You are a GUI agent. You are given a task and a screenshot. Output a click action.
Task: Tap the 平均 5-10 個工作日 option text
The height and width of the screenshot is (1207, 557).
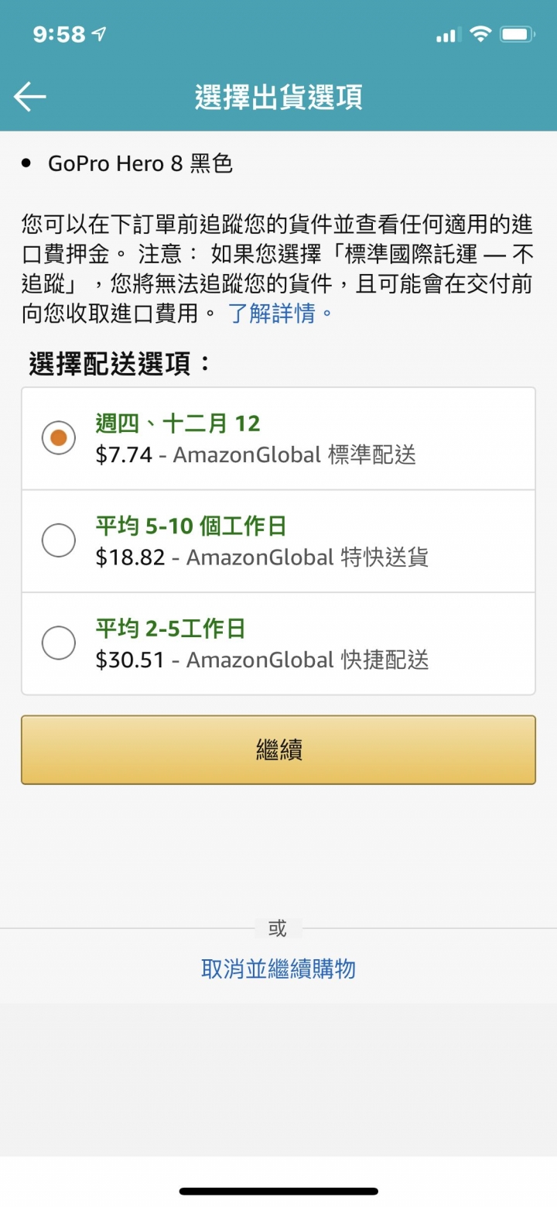(191, 526)
